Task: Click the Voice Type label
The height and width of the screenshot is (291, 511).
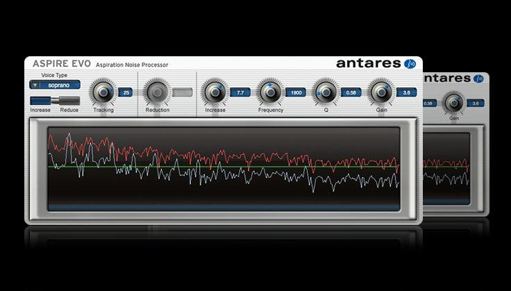Action: pos(54,75)
